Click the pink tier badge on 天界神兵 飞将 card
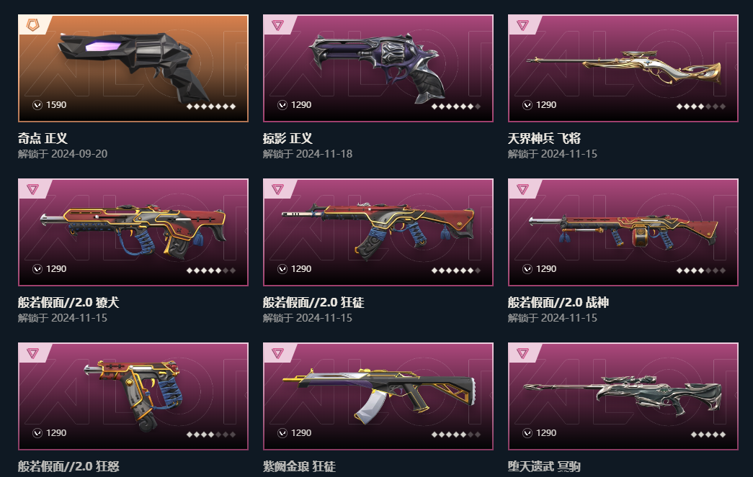The width and height of the screenshot is (753, 477). point(522,25)
